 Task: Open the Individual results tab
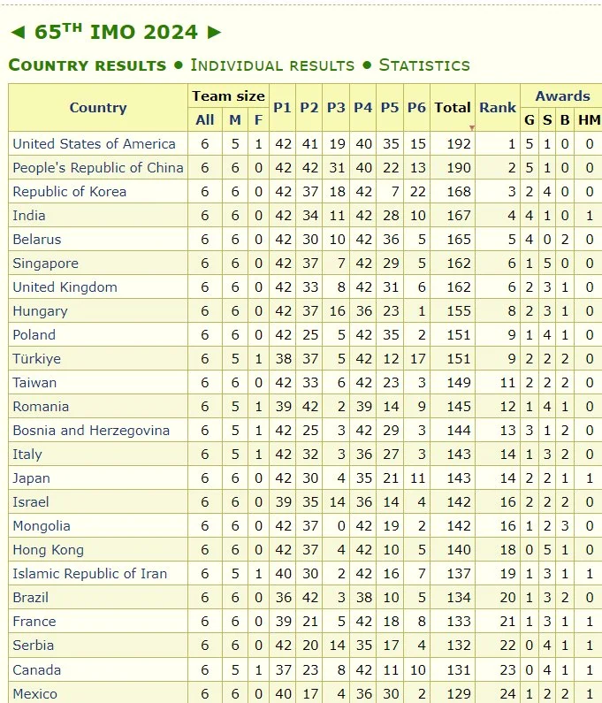272,65
